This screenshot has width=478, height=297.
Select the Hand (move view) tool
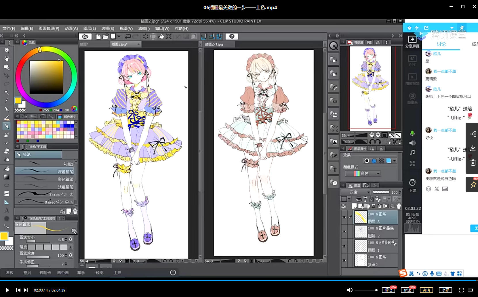click(x=7, y=59)
